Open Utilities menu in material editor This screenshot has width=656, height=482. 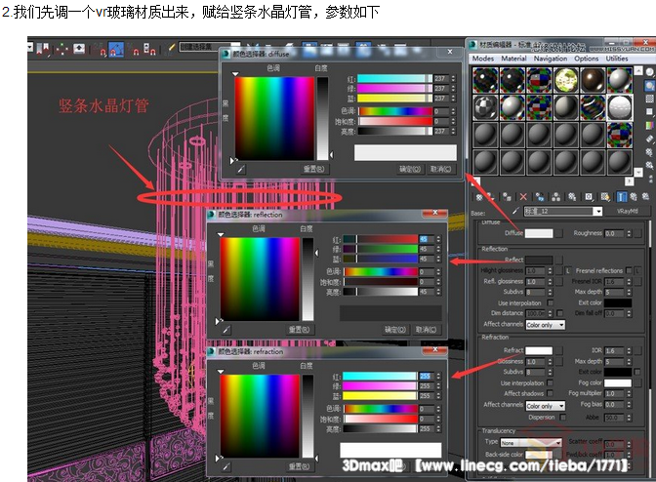617,59
